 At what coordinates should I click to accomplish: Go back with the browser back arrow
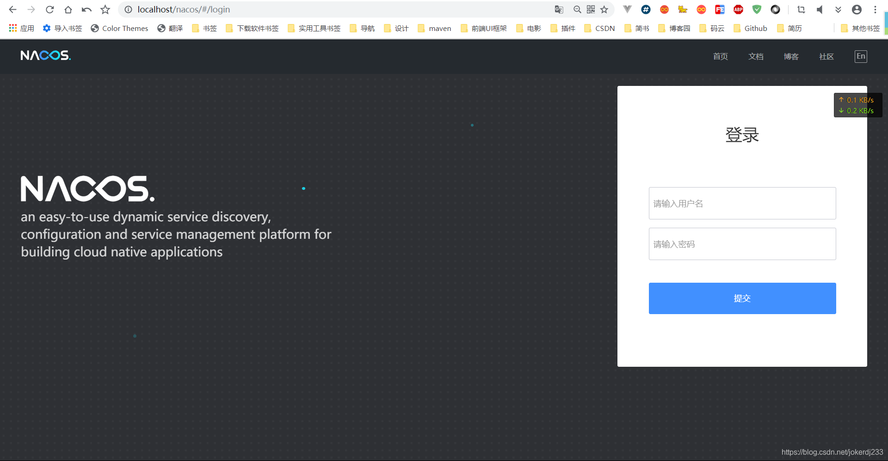pyautogui.click(x=12, y=9)
